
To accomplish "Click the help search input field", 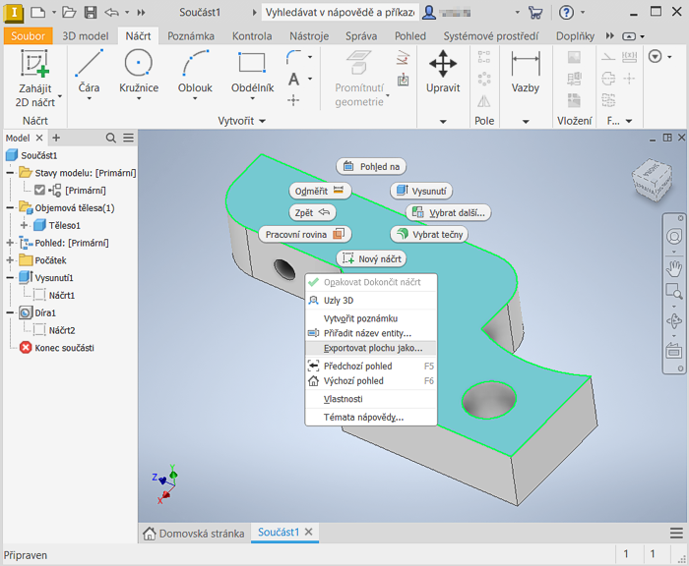I will (340, 13).
